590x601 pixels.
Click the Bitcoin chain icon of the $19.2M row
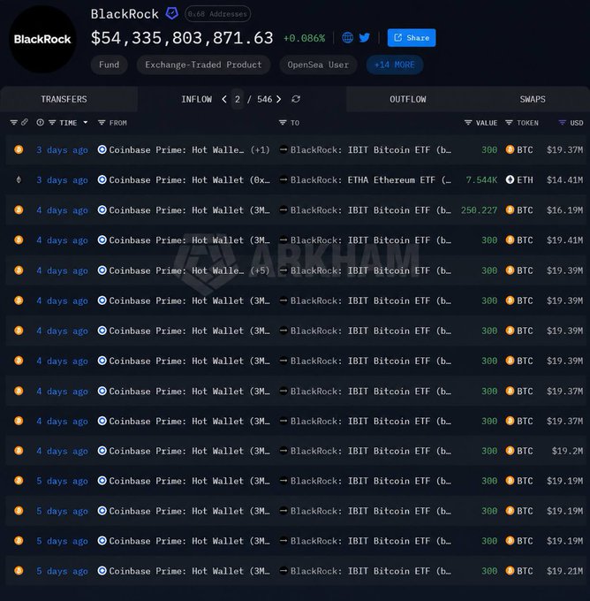click(x=19, y=451)
